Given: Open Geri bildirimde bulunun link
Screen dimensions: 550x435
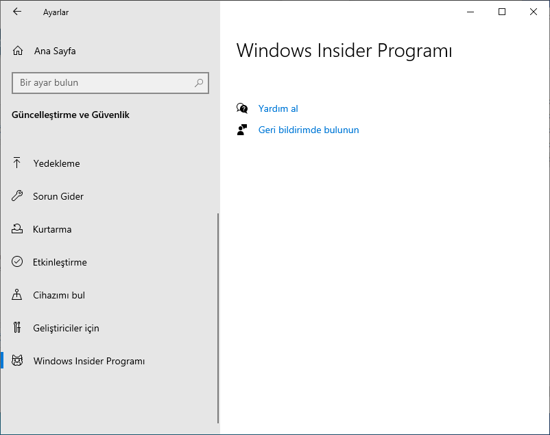Looking at the screenshot, I should [x=309, y=130].
